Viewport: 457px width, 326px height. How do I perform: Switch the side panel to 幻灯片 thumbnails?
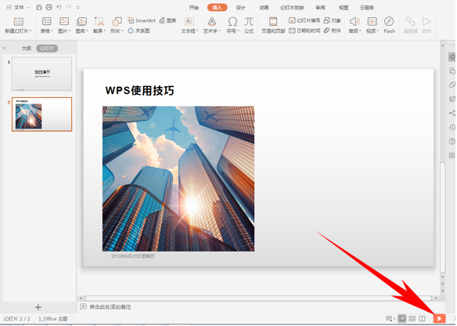click(47, 48)
